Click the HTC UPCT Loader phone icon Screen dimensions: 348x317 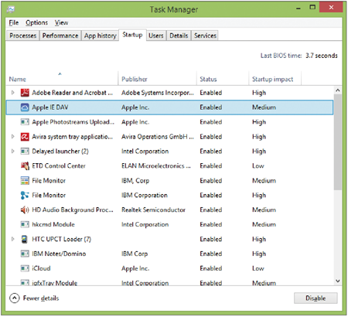[25, 239]
